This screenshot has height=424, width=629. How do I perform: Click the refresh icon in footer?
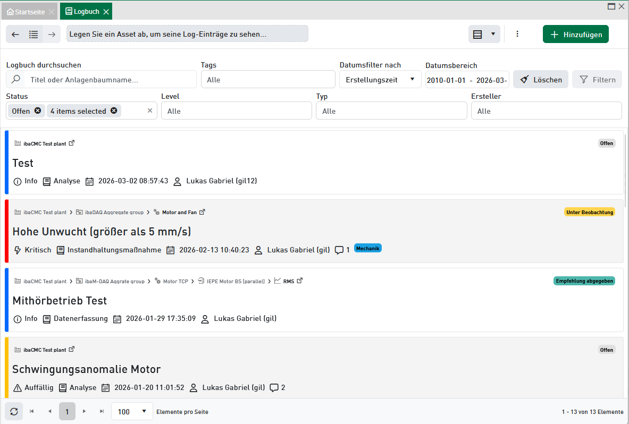point(14,412)
